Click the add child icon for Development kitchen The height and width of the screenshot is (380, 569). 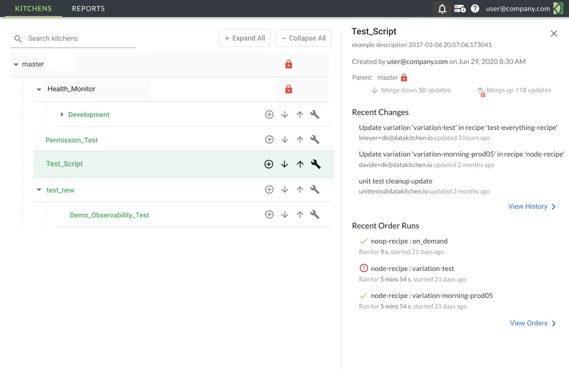(x=269, y=115)
